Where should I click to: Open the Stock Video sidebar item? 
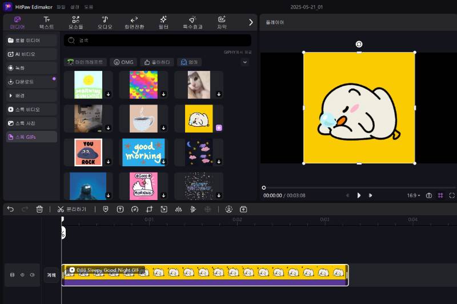pos(31,109)
